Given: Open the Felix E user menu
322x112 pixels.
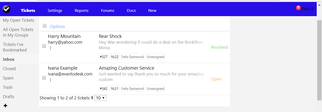Looking at the screenshot, I should (308, 9).
